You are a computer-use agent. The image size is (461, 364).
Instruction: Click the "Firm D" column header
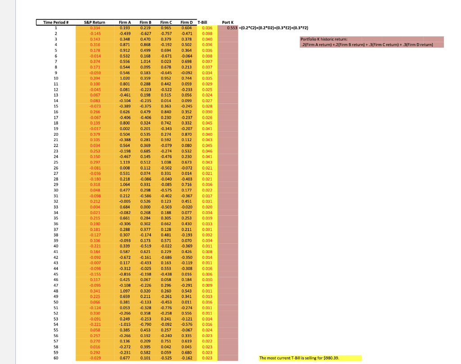pyautogui.click(x=186, y=22)
